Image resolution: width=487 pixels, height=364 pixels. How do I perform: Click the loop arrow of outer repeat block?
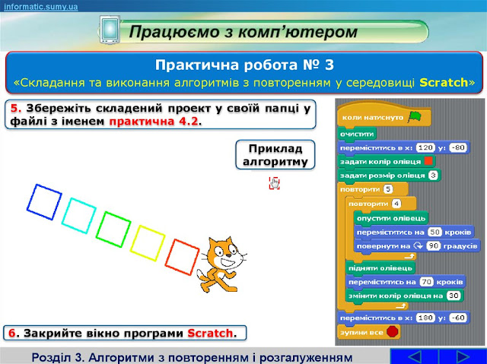[401, 306]
